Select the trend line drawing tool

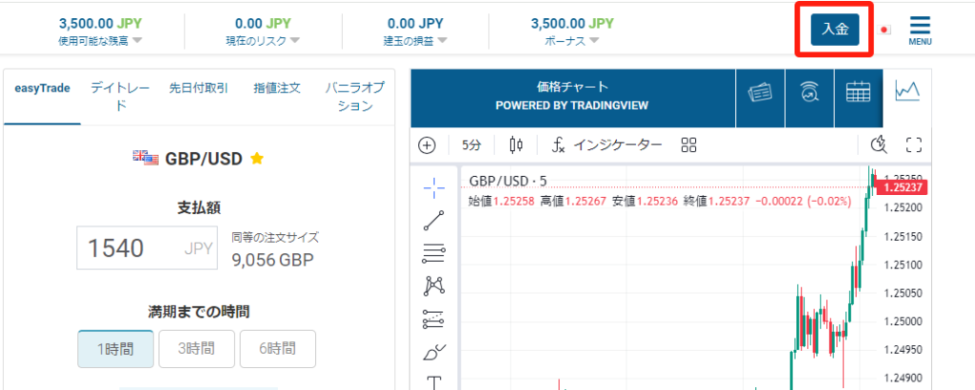point(433,221)
